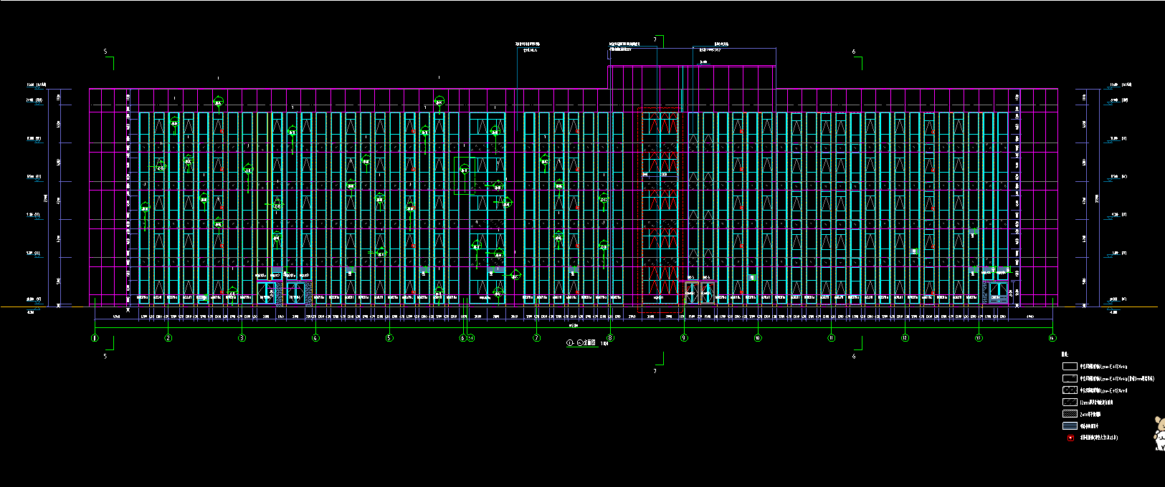This screenshot has width=1165, height=487.
Task: Select grid axis bubble number 7
Action: (536, 338)
